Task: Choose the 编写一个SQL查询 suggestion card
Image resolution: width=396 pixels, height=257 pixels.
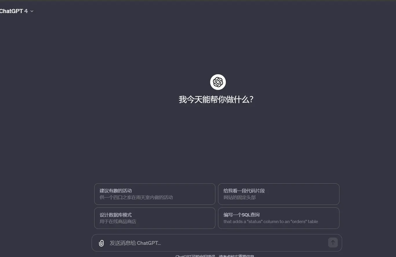Action: (279, 218)
